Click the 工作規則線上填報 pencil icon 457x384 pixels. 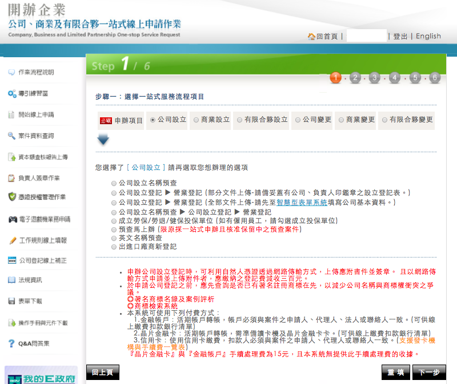click(x=12, y=240)
